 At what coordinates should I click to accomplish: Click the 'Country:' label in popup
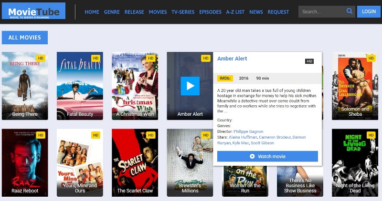pyautogui.click(x=224, y=120)
